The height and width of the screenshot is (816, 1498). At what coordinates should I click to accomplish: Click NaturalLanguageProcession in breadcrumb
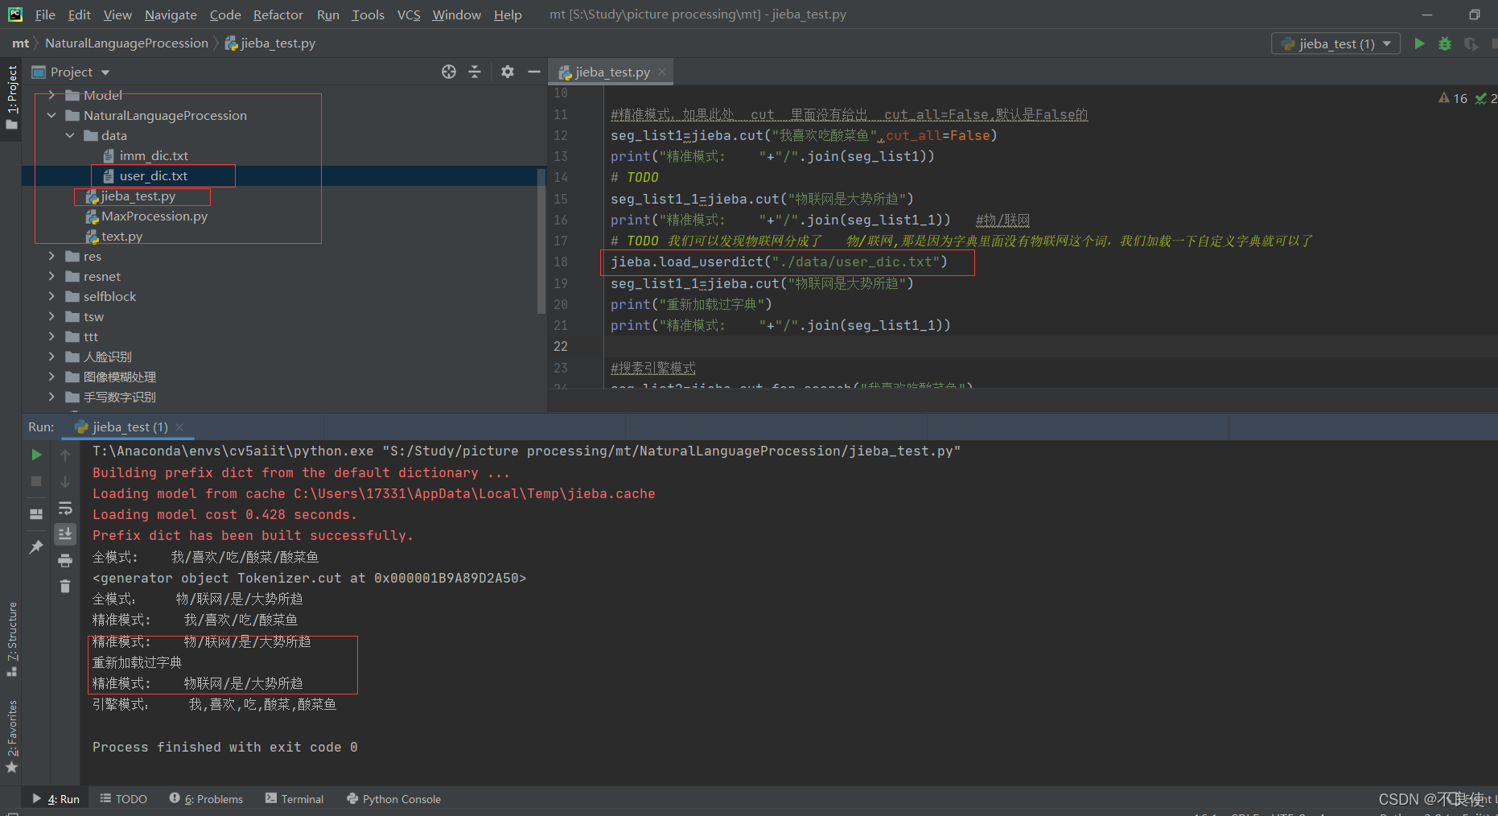tap(126, 43)
